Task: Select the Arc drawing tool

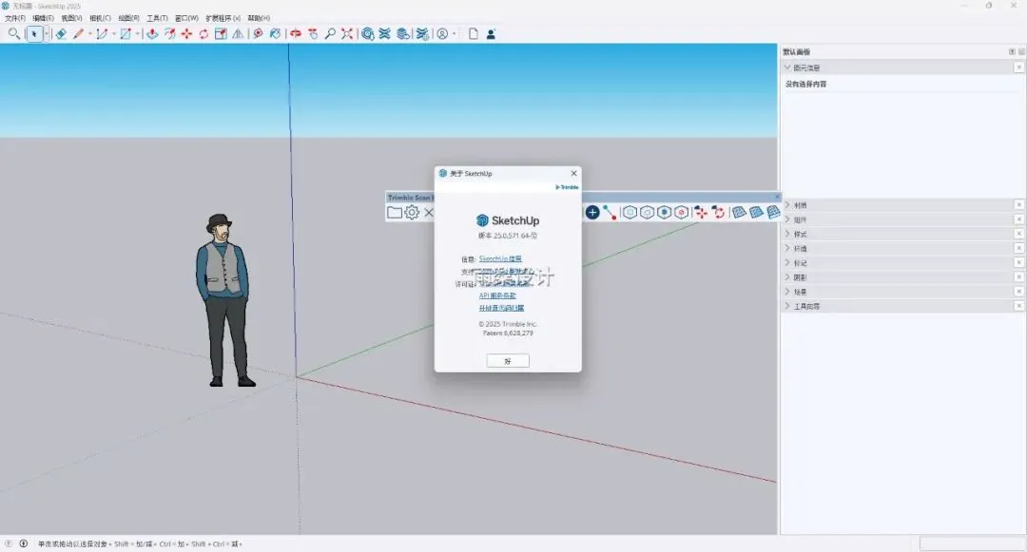Action: pos(102,34)
